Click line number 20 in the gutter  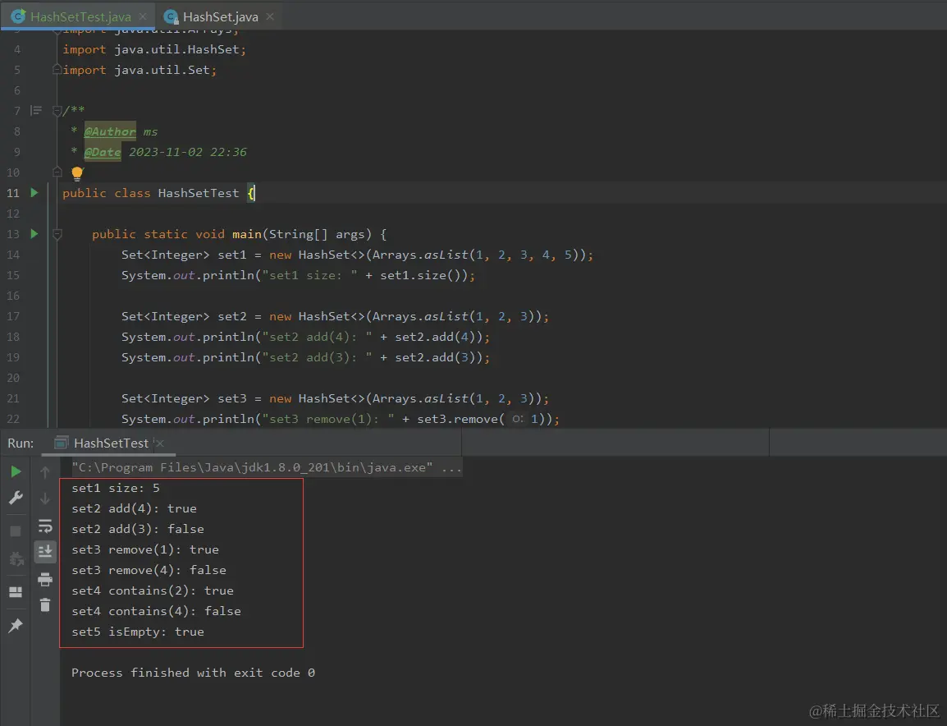13,378
